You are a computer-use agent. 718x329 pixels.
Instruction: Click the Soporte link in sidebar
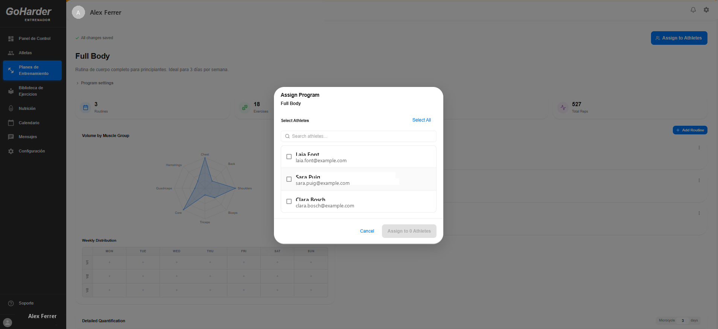pos(32,303)
